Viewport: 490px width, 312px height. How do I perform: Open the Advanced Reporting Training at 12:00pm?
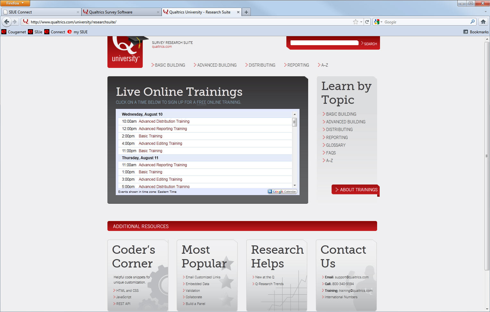(x=163, y=129)
